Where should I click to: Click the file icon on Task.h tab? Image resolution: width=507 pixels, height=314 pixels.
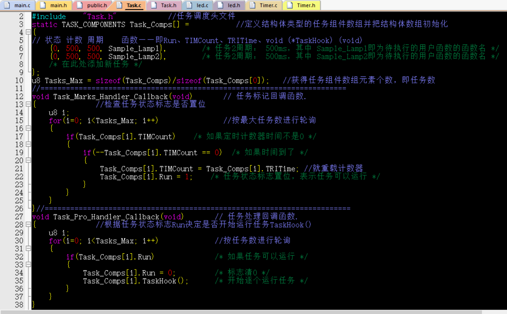(154, 5)
